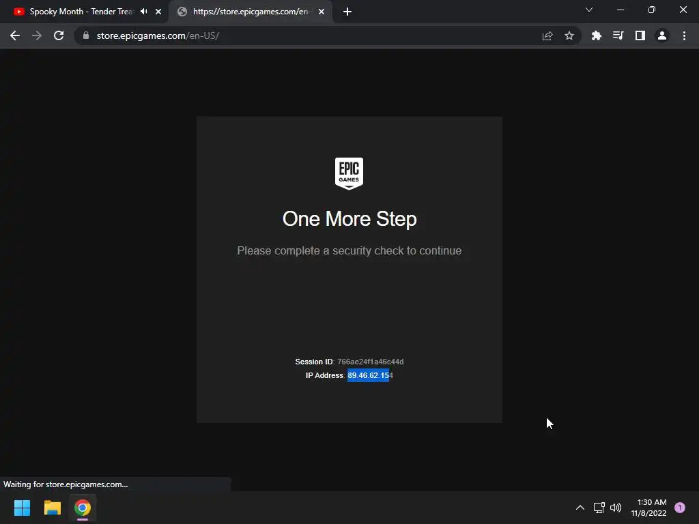
Task: Open the clock showing 1:30 AM
Action: tap(648, 508)
